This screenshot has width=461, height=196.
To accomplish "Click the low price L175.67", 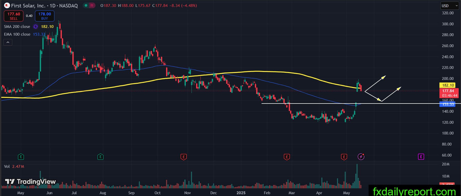I will (143, 6).
